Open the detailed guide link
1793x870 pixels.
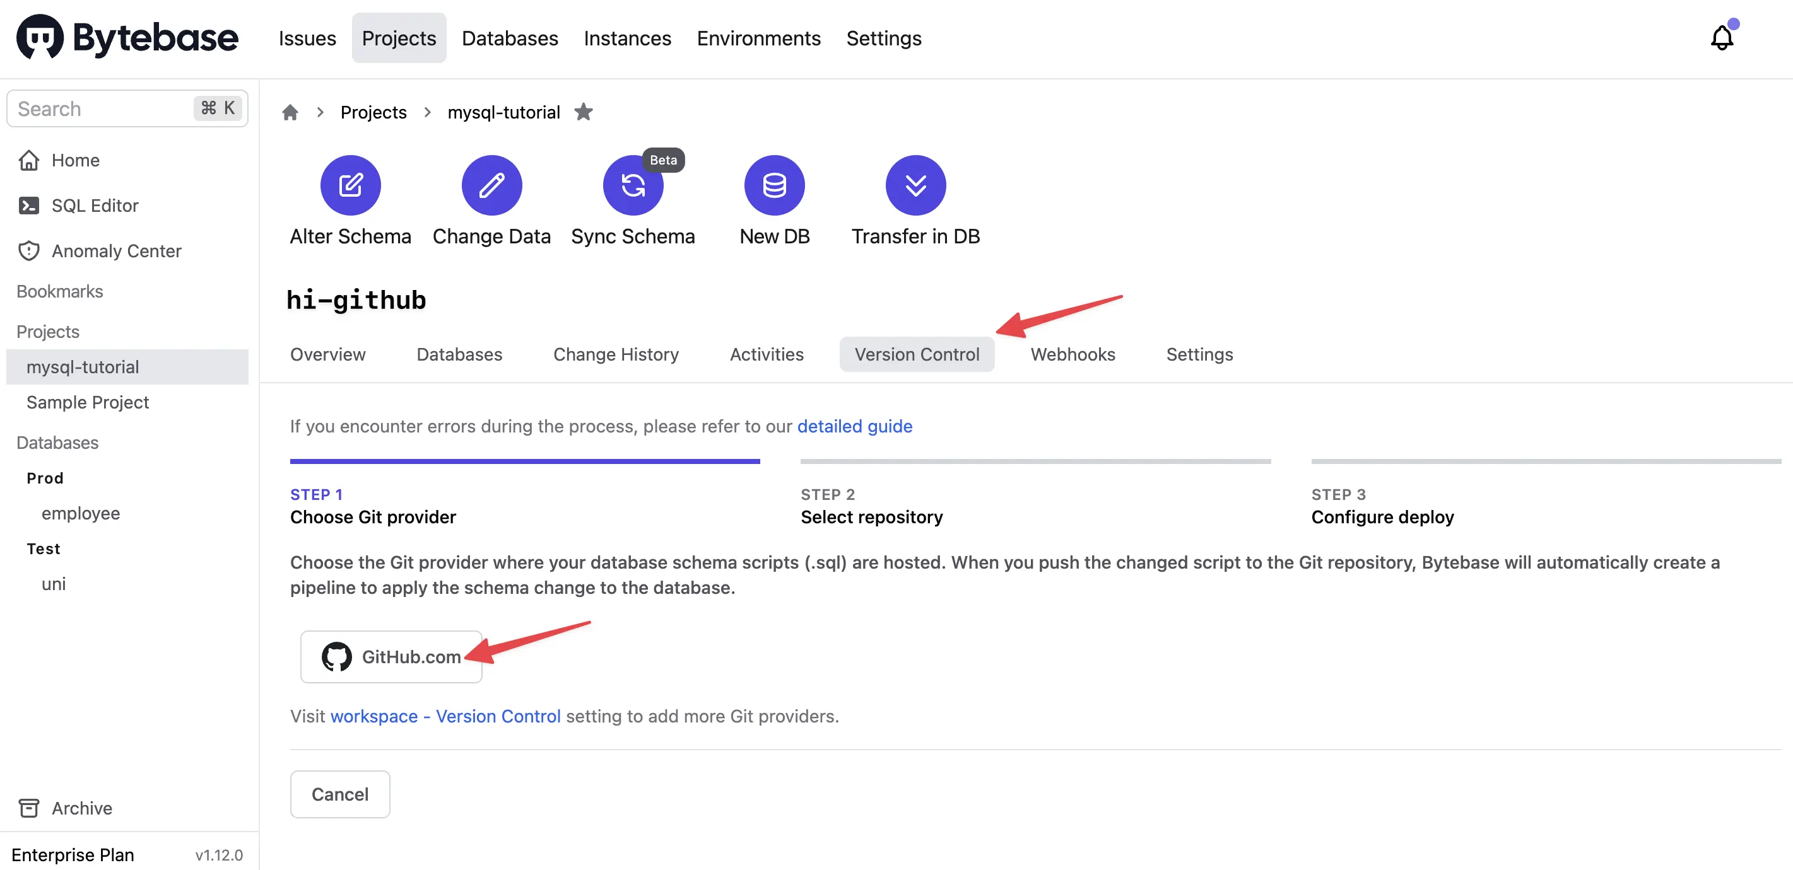click(x=855, y=426)
